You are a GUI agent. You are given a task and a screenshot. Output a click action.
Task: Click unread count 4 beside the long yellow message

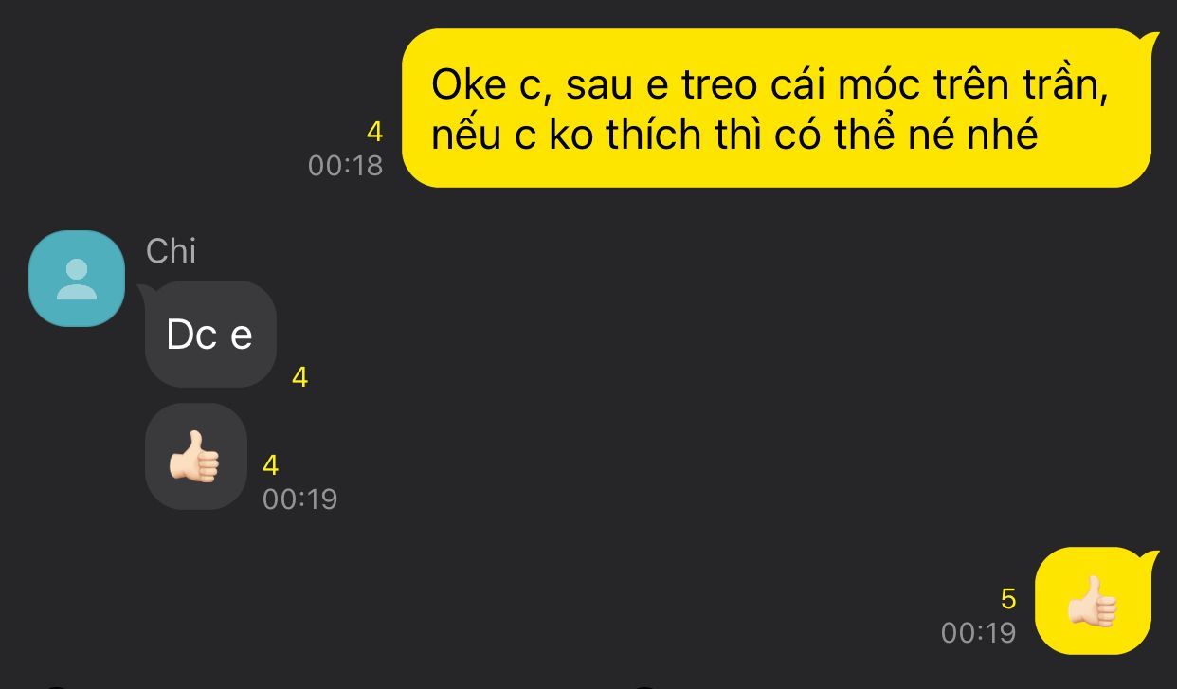point(374,133)
